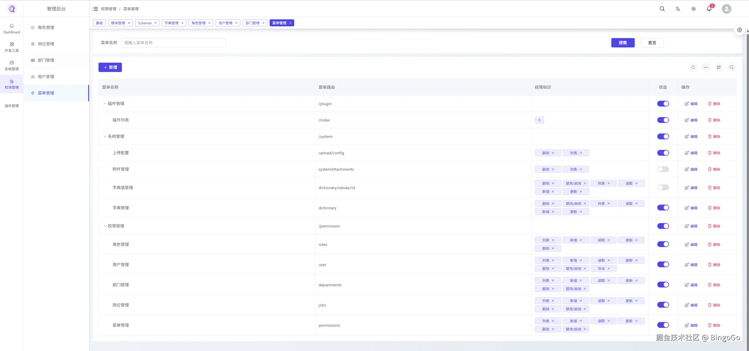
Task: Switch language via the translate icon
Action: (x=678, y=9)
